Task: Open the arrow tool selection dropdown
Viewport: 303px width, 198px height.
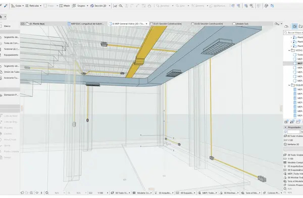Action: [x=5, y=17]
